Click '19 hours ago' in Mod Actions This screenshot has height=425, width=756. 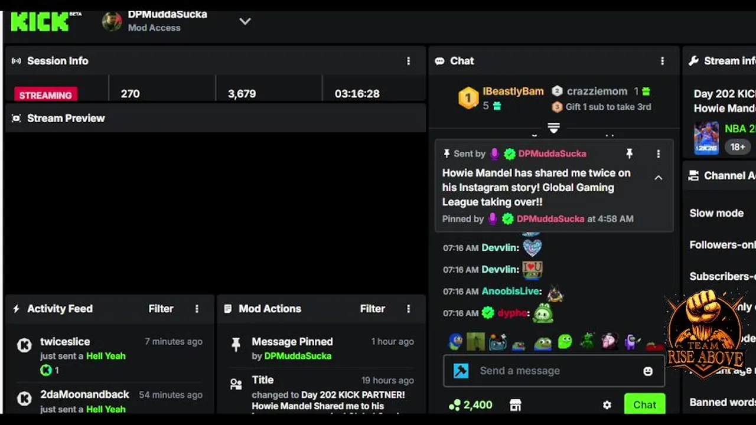(x=387, y=381)
